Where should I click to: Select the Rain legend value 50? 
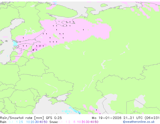(45, 122)
